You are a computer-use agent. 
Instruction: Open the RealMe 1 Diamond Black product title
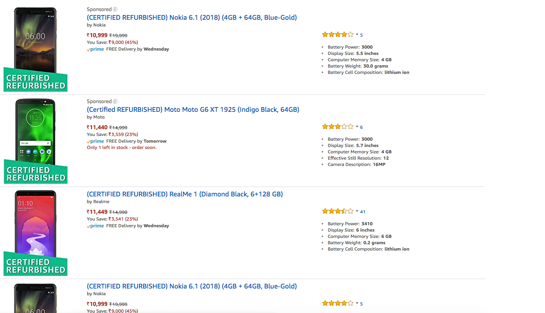pyautogui.click(x=185, y=194)
